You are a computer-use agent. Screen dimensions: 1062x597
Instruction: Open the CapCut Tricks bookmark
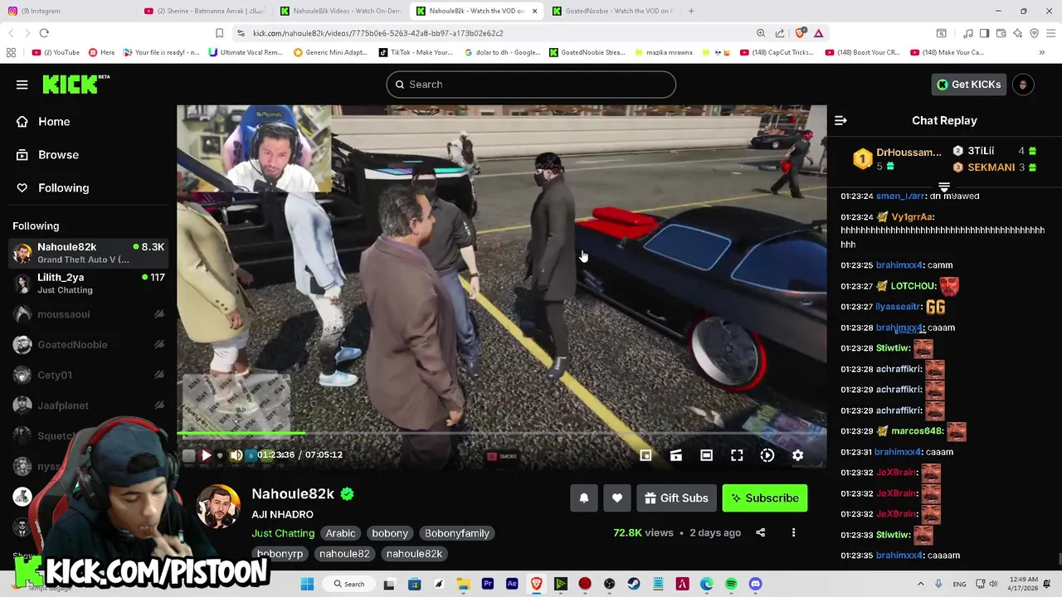click(777, 52)
